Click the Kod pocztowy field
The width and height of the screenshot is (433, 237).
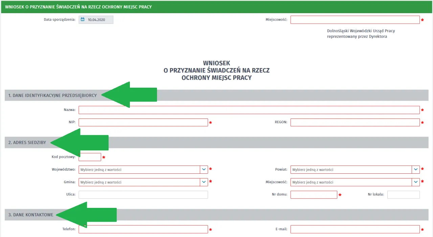pos(90,157)
